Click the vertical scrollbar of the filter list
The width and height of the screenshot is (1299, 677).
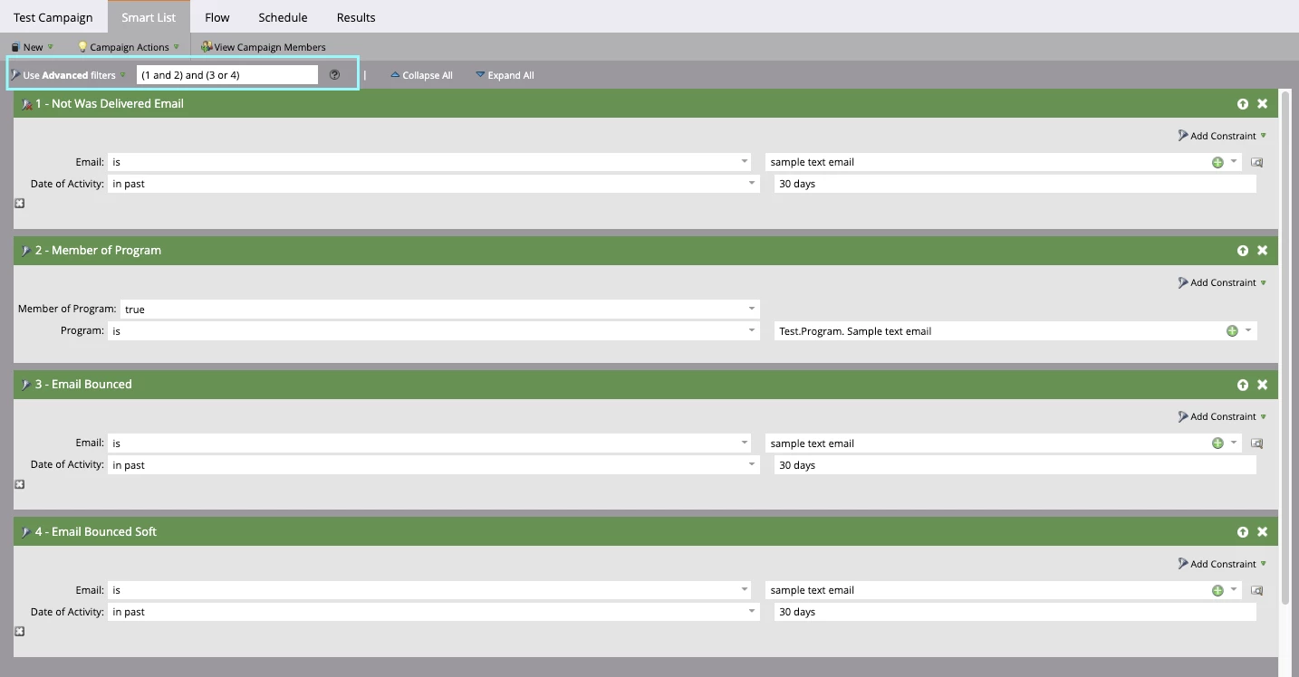point(1285,347)
